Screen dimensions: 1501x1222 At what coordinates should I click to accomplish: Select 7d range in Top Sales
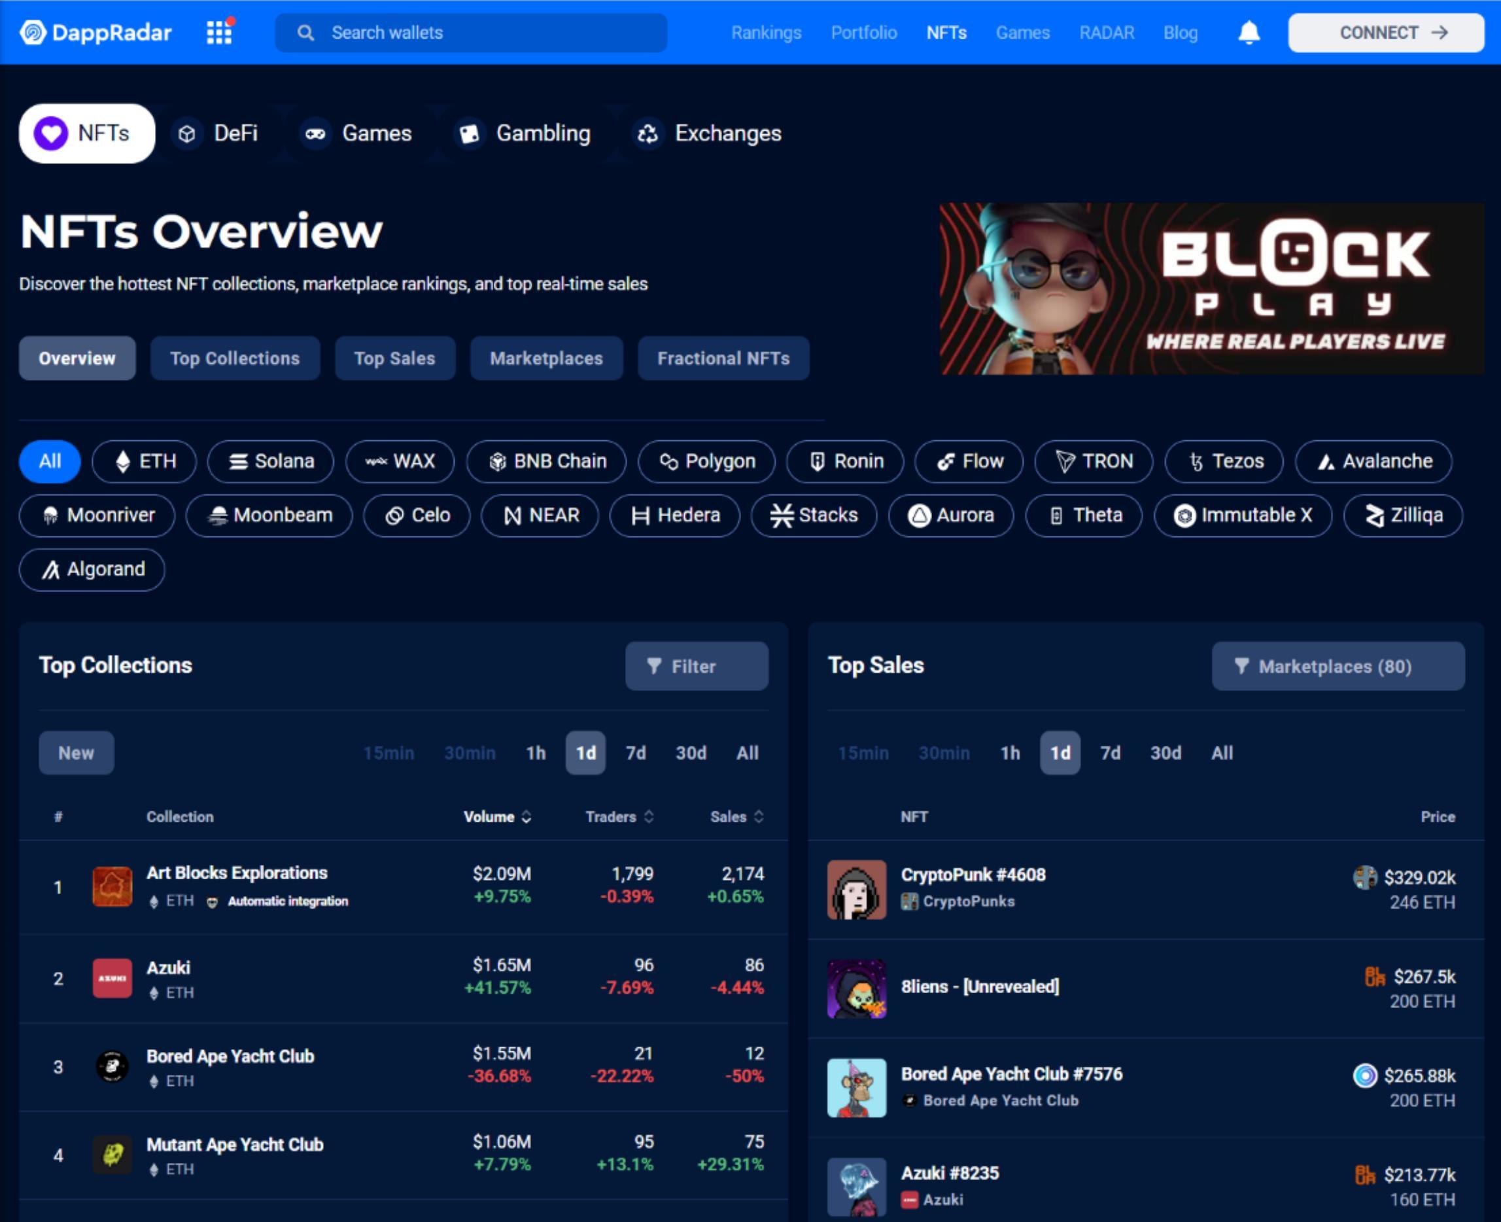pyautogui.click(x=1110, y=752)
